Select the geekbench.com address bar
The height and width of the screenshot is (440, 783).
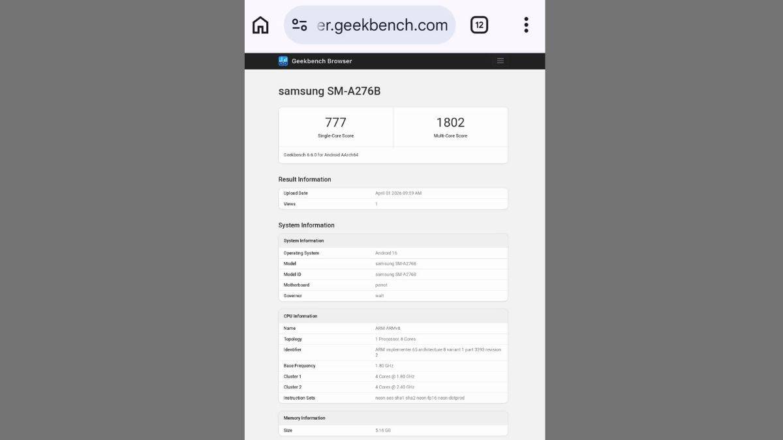pyautogui.click(x=370, y=25)
